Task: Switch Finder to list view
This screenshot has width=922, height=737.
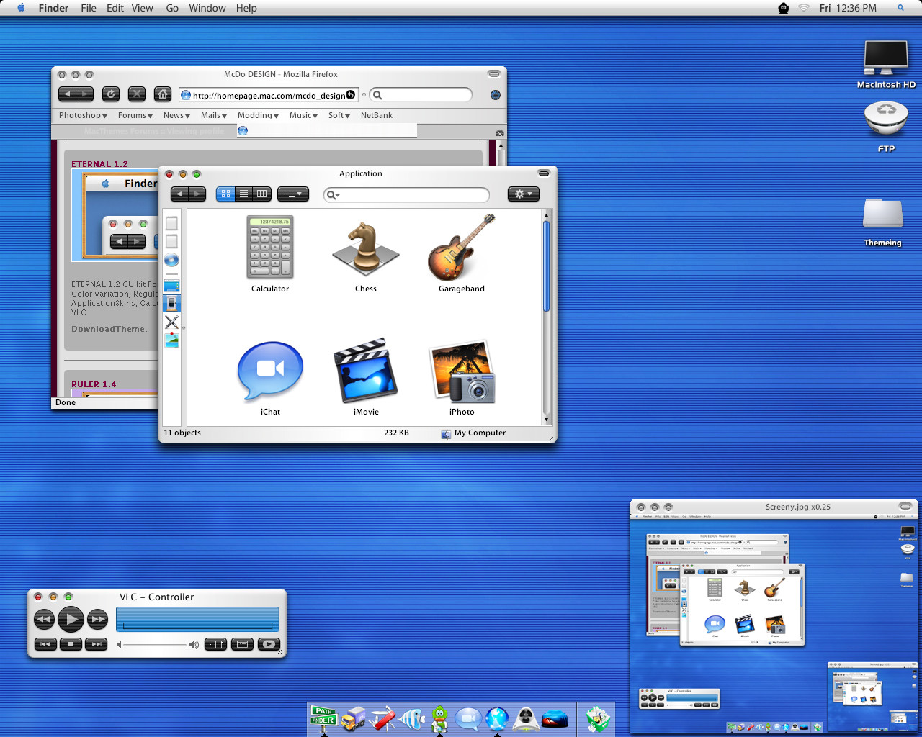Action: (243, 194)
